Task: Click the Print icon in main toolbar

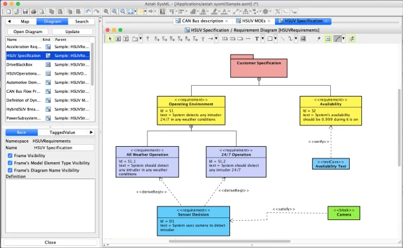Action: (x=34, y=12)
